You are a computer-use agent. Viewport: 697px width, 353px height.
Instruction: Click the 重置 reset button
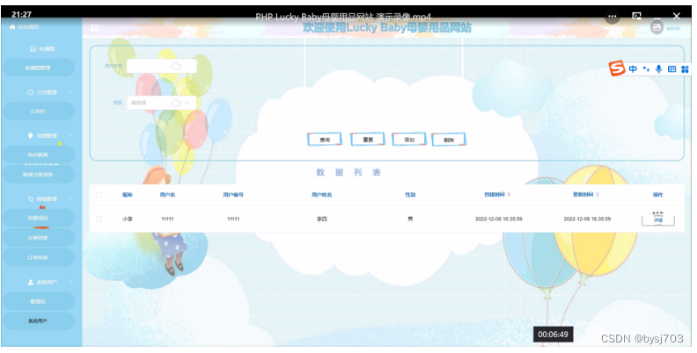click(x=367, y=140)
